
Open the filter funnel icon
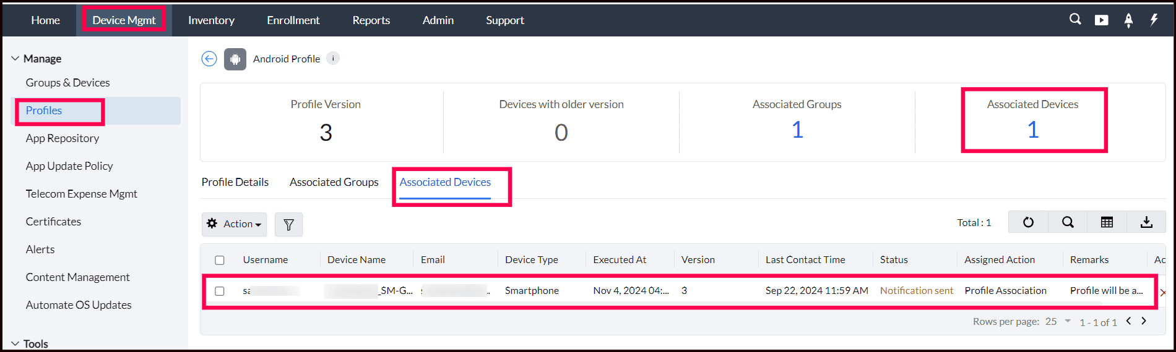click(288, 224)
